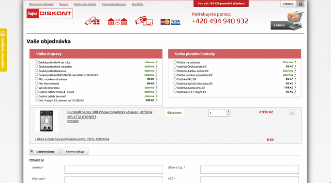The height and width of the screenshot is (183, 331).
Task: Click the cash on delivery hand icon
Action: (x=92, y=21)
